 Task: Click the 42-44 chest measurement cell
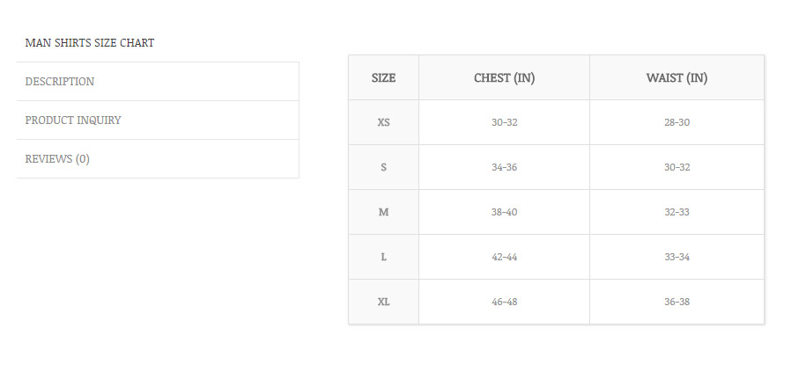504,258
